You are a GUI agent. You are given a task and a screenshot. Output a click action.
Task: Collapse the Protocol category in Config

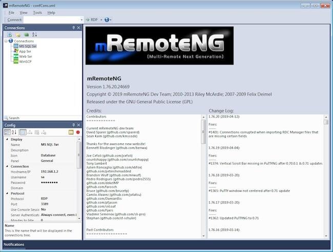(7, 193)
